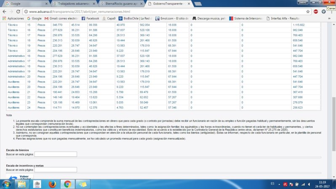This screenshot has width=336, height=189.
Task: Click the pablo user profile button
Action: tap(303, 2)
